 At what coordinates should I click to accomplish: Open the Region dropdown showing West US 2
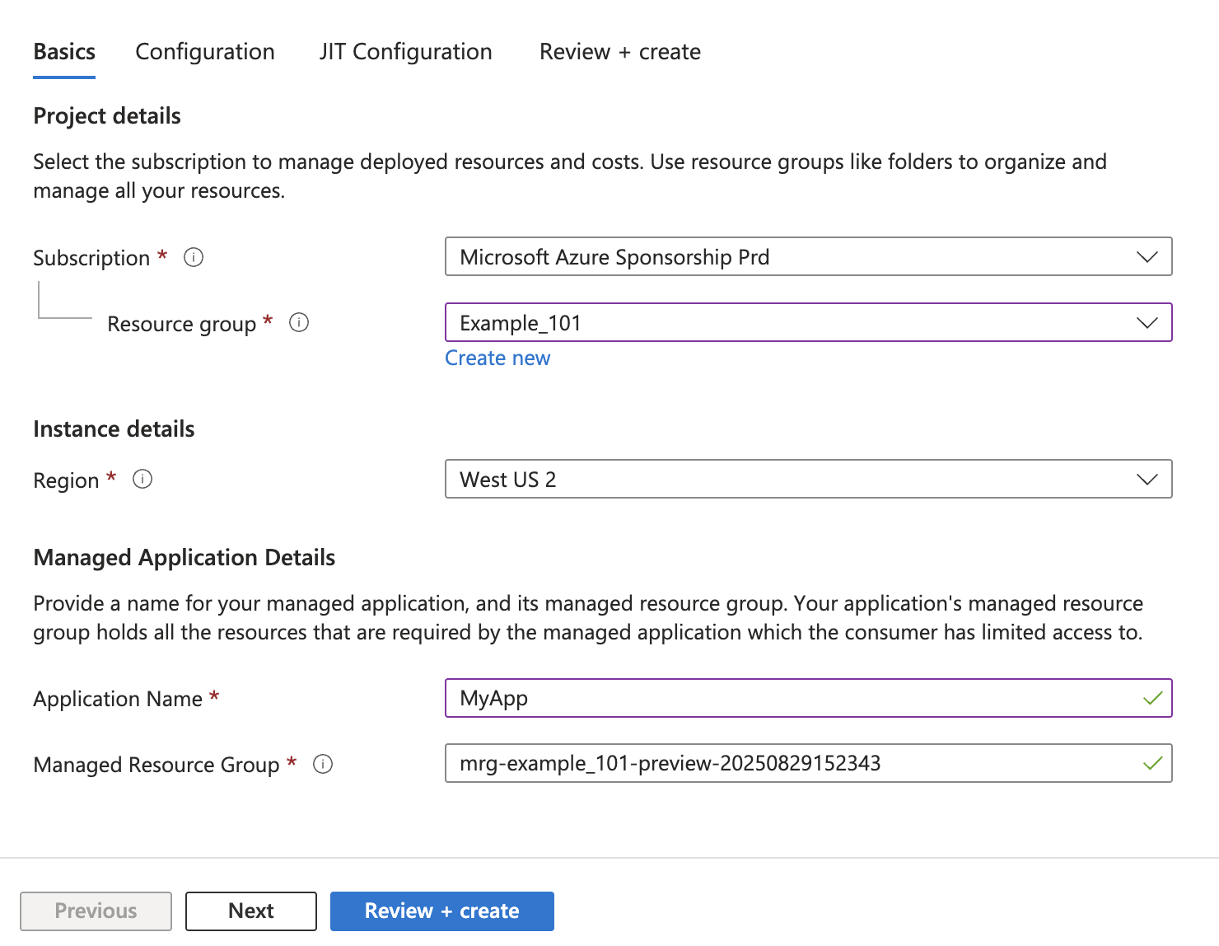pos(808,479)
